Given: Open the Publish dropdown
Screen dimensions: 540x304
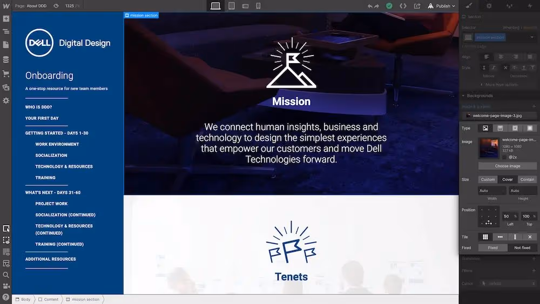Looking at the screenshot, I should coord(442,6).
